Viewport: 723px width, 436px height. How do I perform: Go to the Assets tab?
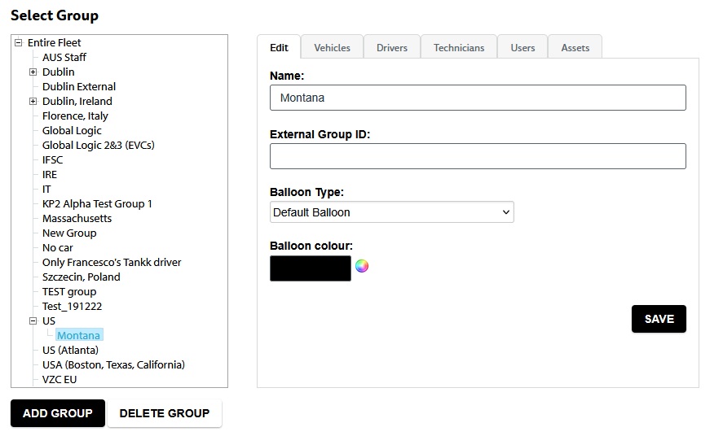(x=575, y=48)
